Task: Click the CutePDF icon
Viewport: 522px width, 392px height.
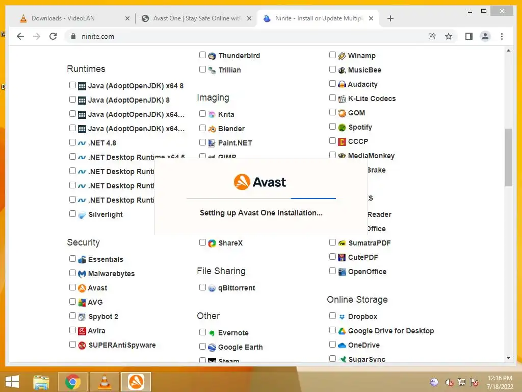Action: click(342, 258)
